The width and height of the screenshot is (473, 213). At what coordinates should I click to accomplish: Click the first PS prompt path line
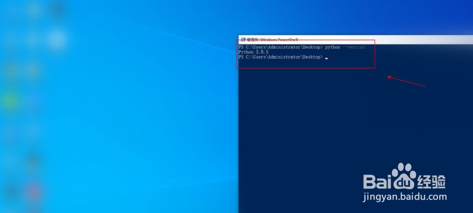pyautogui.click(x=280, y=47)
